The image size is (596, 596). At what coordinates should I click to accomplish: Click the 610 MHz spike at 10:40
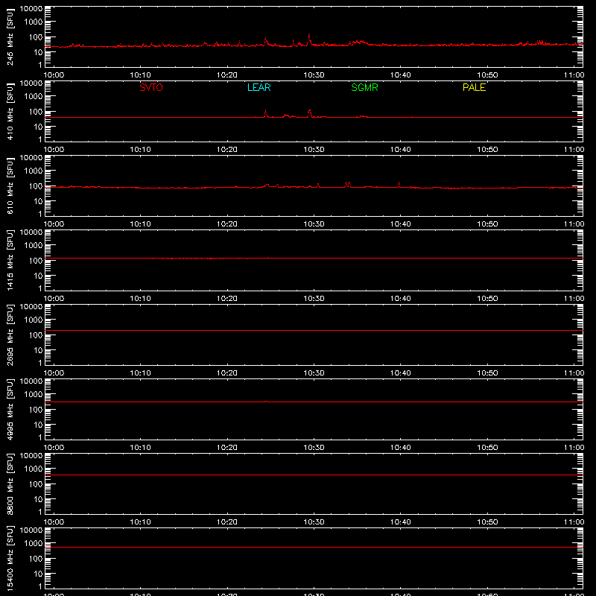(x=399, y=184)
